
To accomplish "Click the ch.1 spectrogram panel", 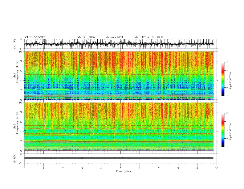I will click(x=119, y=75).
